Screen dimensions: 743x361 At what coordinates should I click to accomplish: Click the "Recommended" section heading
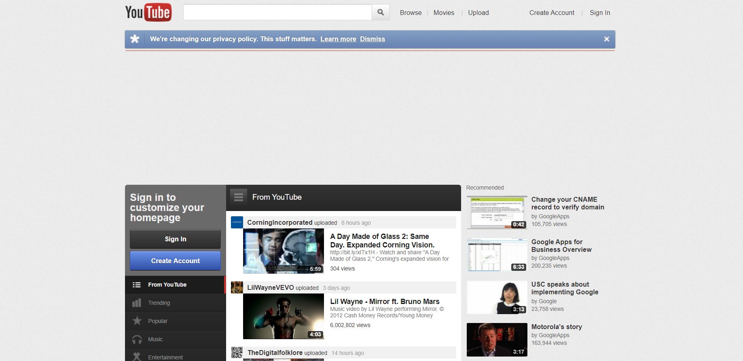click(485, 188)
